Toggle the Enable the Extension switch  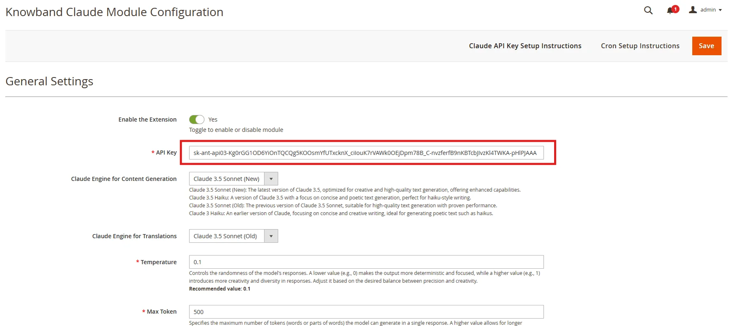[197, 120]
